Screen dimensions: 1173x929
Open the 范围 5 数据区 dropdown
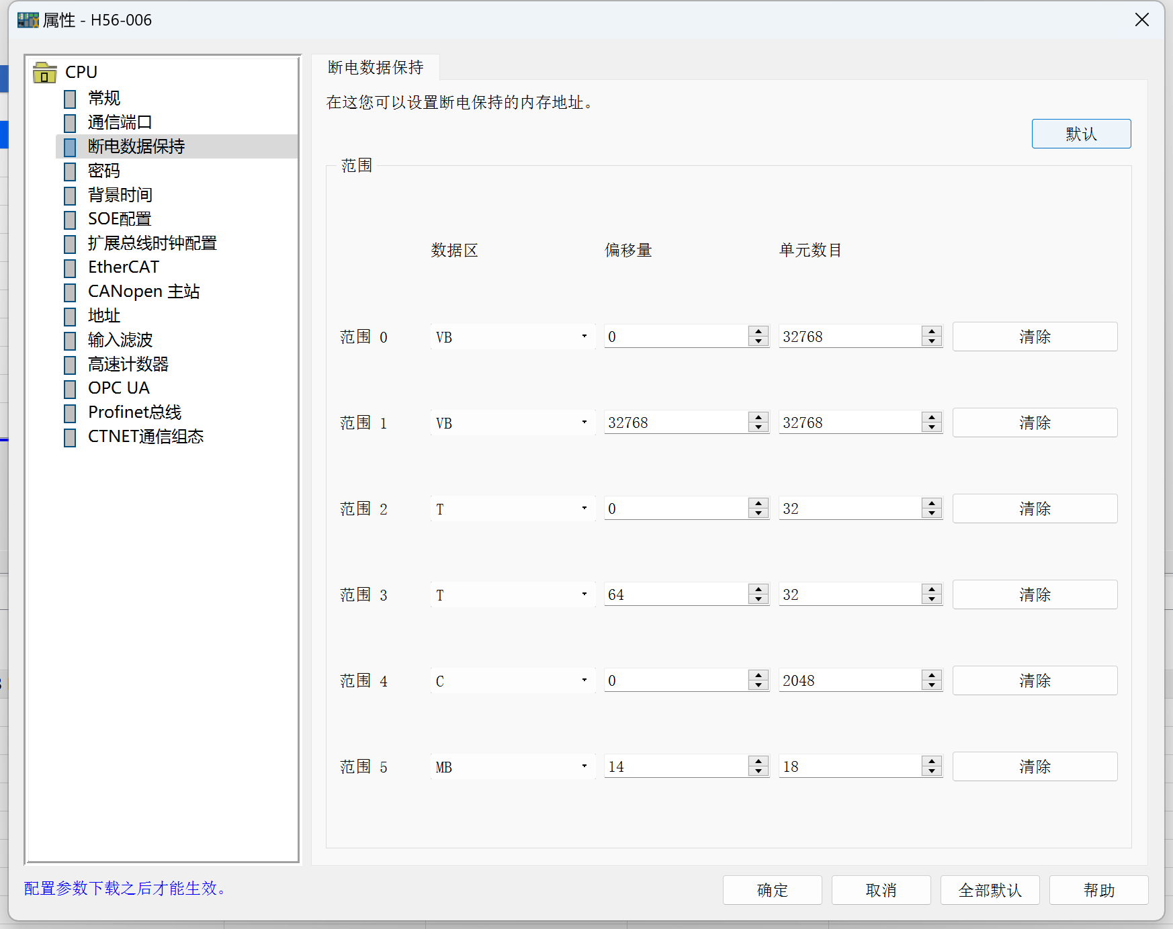[513, 766]
